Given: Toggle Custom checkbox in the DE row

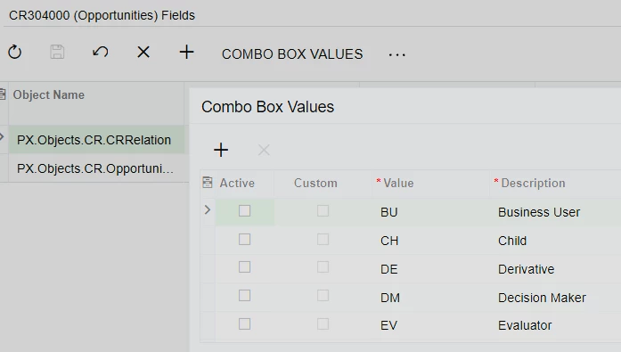Looking at the screenshot, I should tap(323, 267).
